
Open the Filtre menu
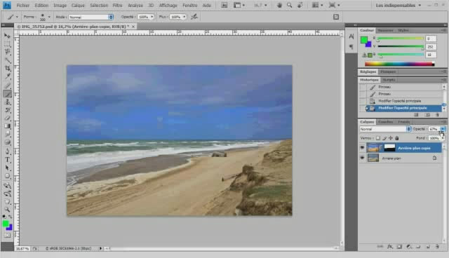(x=117, y=5)
